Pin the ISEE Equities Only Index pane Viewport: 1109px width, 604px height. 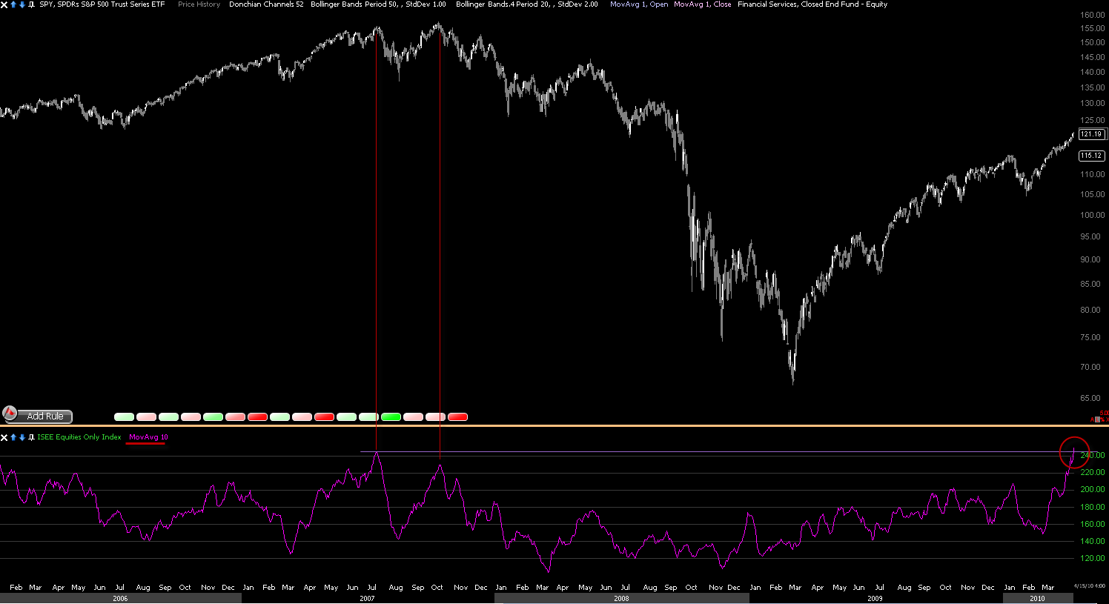31,437
